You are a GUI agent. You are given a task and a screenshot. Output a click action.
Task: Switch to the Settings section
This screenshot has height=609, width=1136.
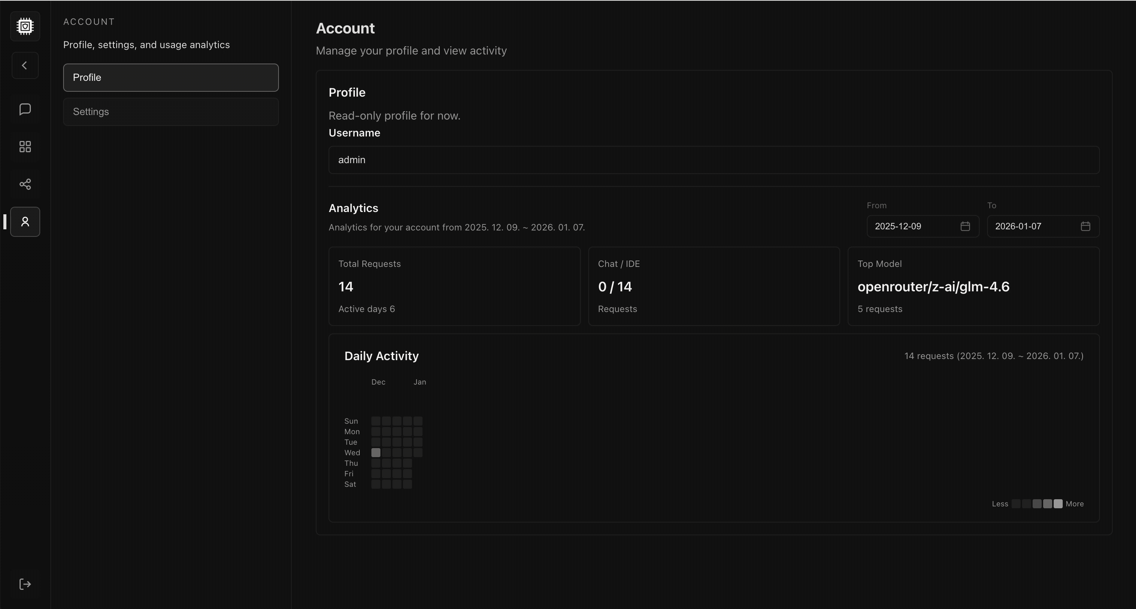pos(171,112)
